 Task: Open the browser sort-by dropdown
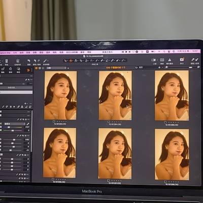pyautogui.click(x=56, y=68)
